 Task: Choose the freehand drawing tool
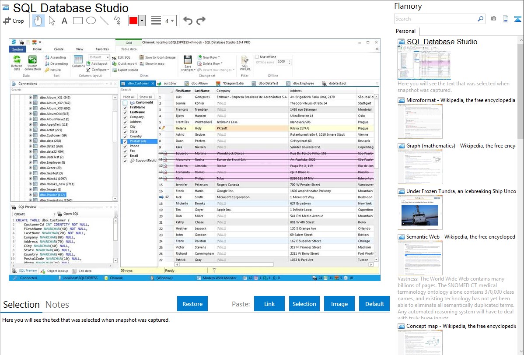pyautogui.click(x=117, y=21)
